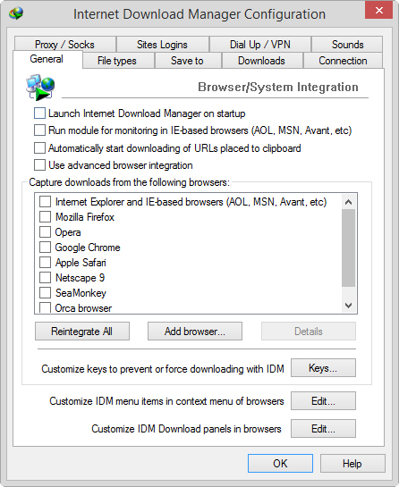Switch to the Downloads tab
The image size is (399, 487).
[261, 61]
